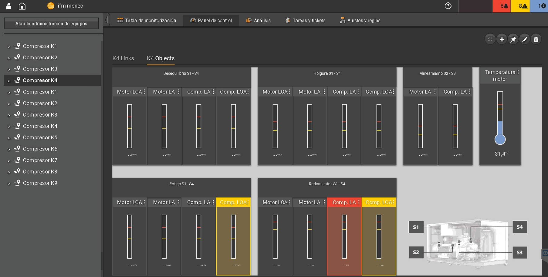Open the Tareas y tickets section

pyautogui.click(x=305, y=20)
